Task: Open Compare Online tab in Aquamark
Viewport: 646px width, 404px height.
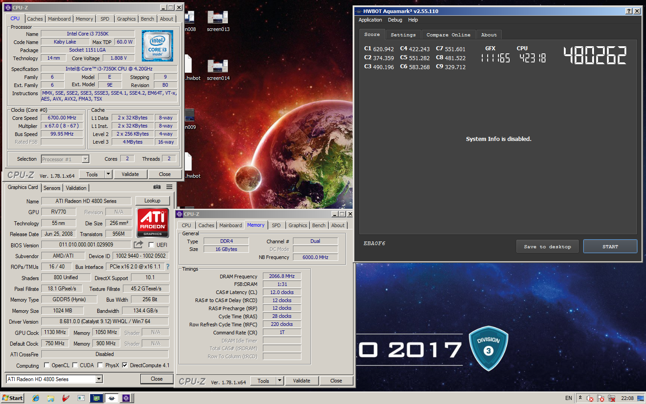Action: 449,35
